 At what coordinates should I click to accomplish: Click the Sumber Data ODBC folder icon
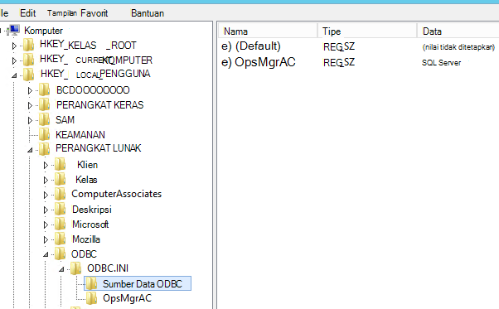[92, 283]
